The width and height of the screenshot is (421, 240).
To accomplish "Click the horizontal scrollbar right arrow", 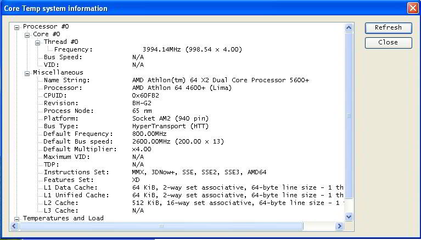I will tap(339, 226).
